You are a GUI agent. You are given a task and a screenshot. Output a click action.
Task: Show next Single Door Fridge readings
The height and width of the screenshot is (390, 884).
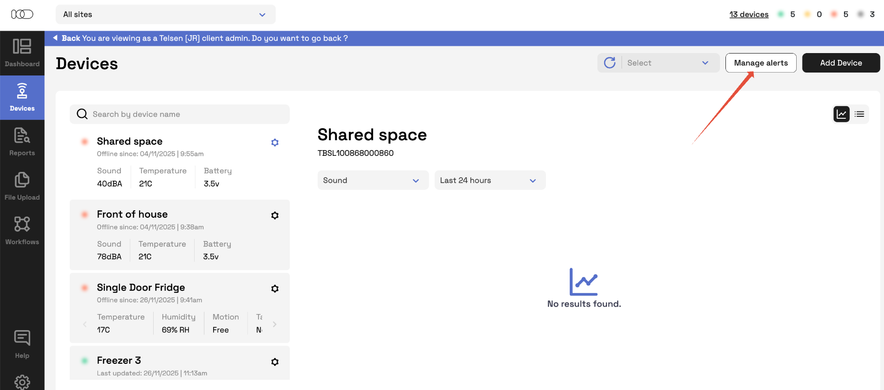(275, 324)
